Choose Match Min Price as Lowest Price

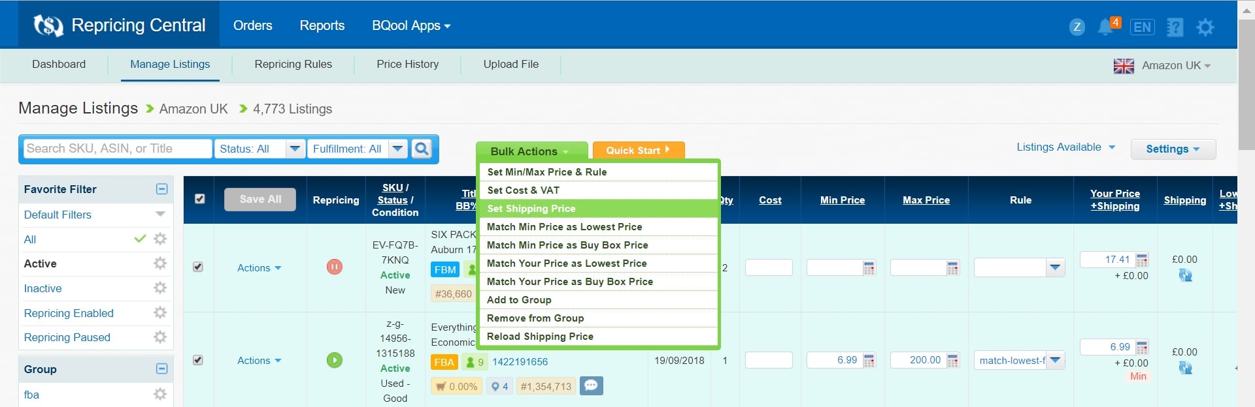tap(598, 226)
